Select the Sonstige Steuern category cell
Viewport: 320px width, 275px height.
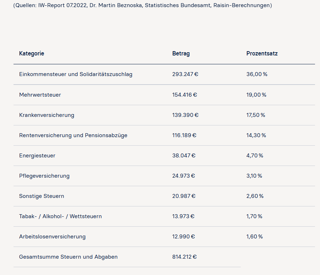tap(42, 196)
